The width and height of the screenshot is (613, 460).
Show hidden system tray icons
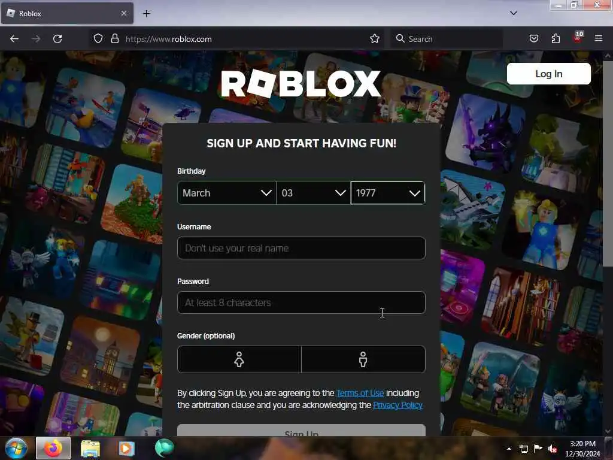click(509, 449)
